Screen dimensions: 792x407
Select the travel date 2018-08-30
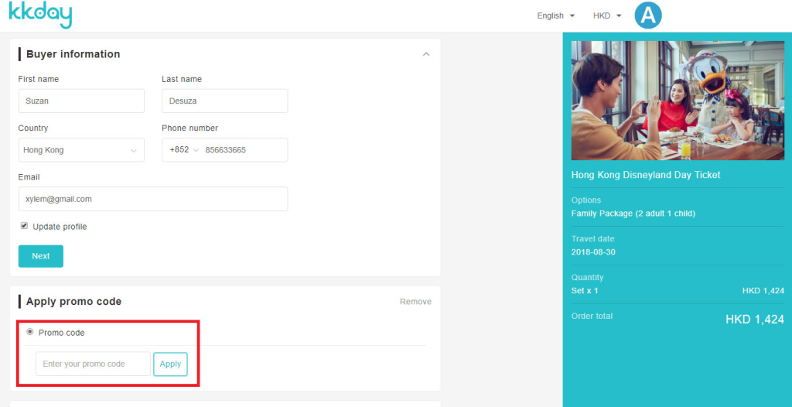tap(593, 251)
